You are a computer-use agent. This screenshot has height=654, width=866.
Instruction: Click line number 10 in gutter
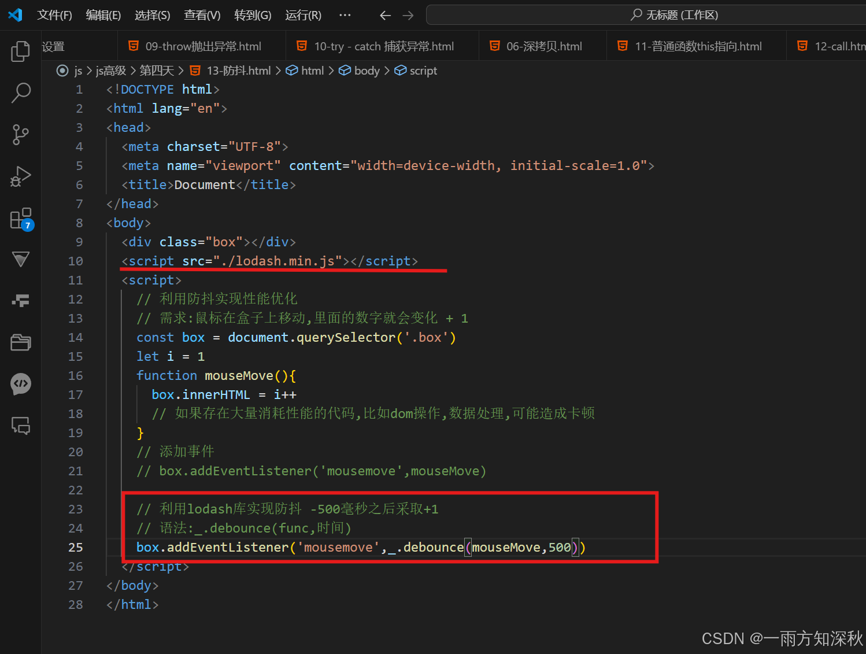76,261
